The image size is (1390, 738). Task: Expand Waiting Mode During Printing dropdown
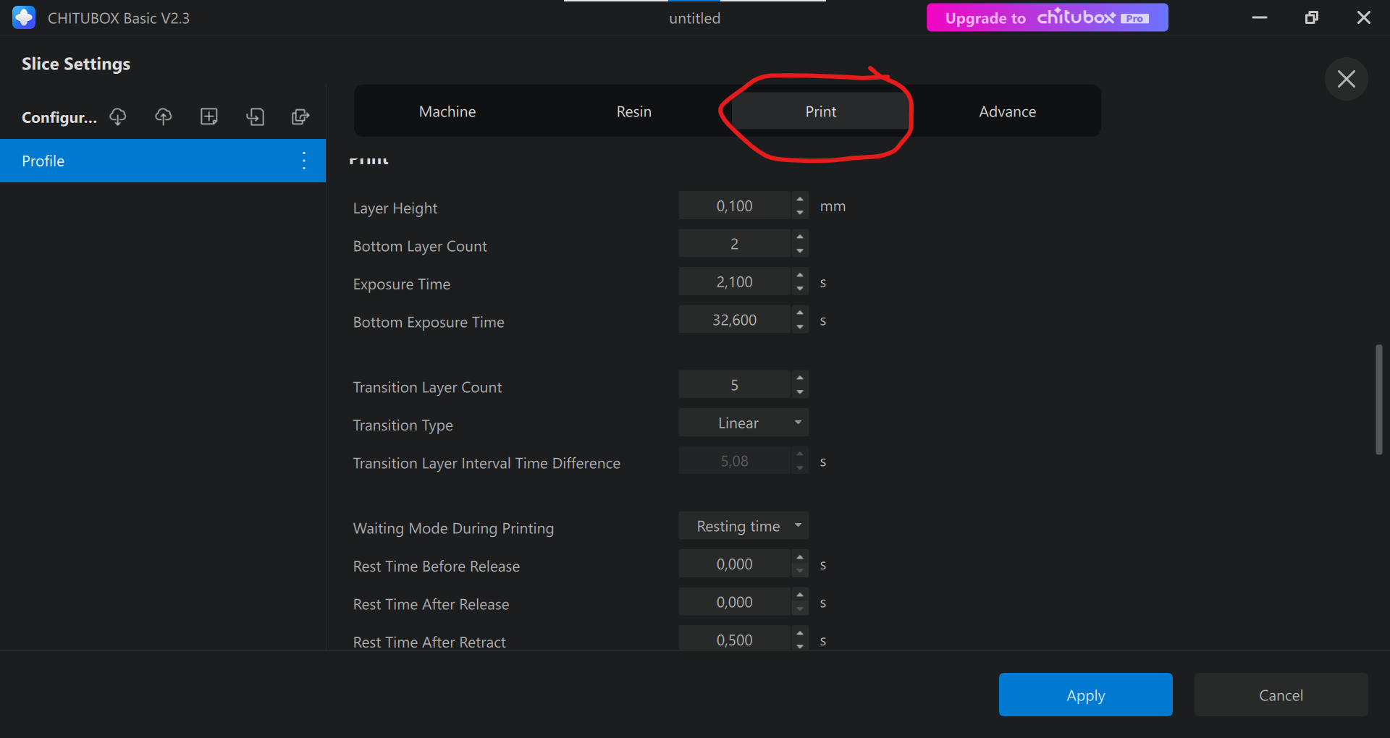[743, 526]
